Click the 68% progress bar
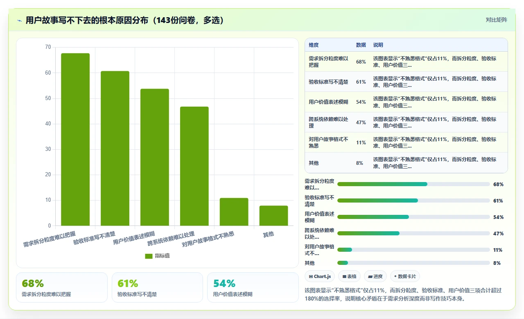The width and height of the screenshot is (524, 319). [x=413, y=184]
